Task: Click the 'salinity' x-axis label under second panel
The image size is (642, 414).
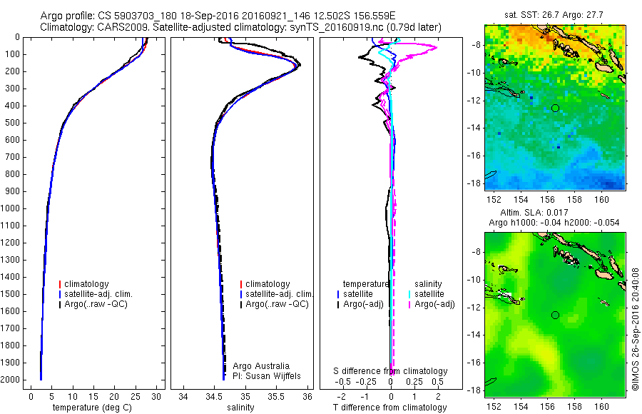Action: 241,408
